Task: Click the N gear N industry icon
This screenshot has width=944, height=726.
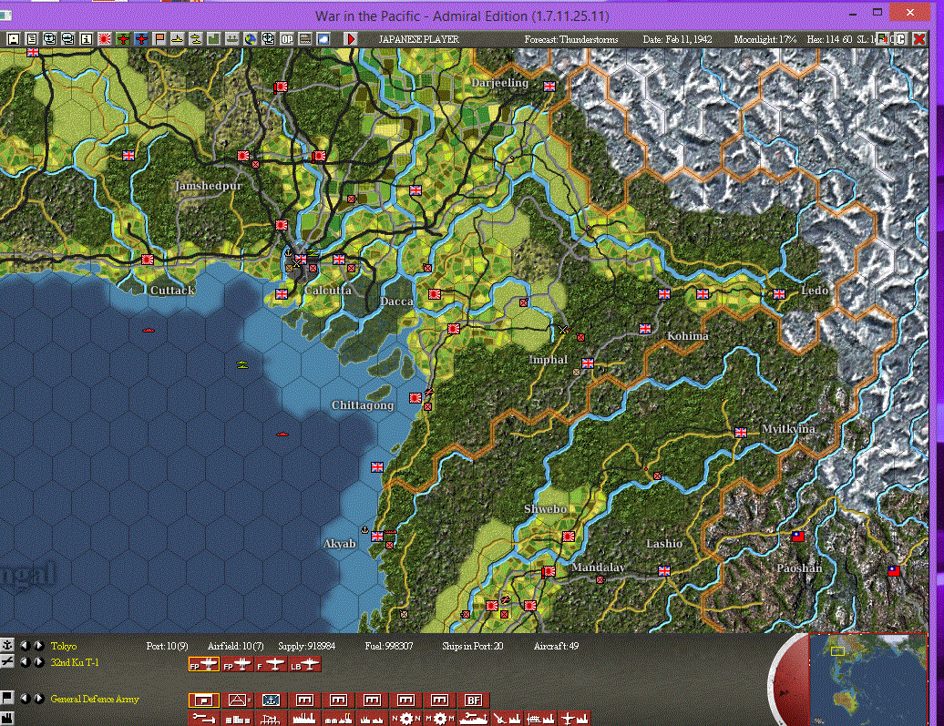Action: point(406,719)
